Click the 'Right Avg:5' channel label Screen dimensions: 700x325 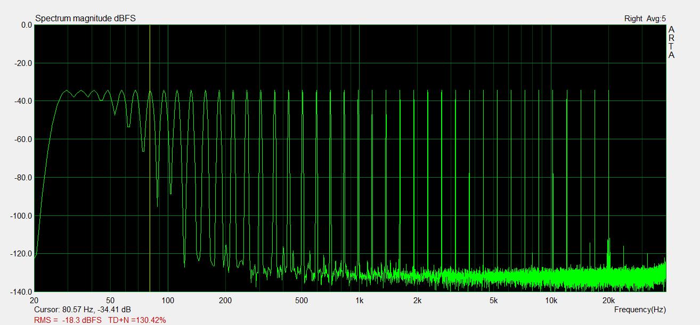(x=645, y=19)
